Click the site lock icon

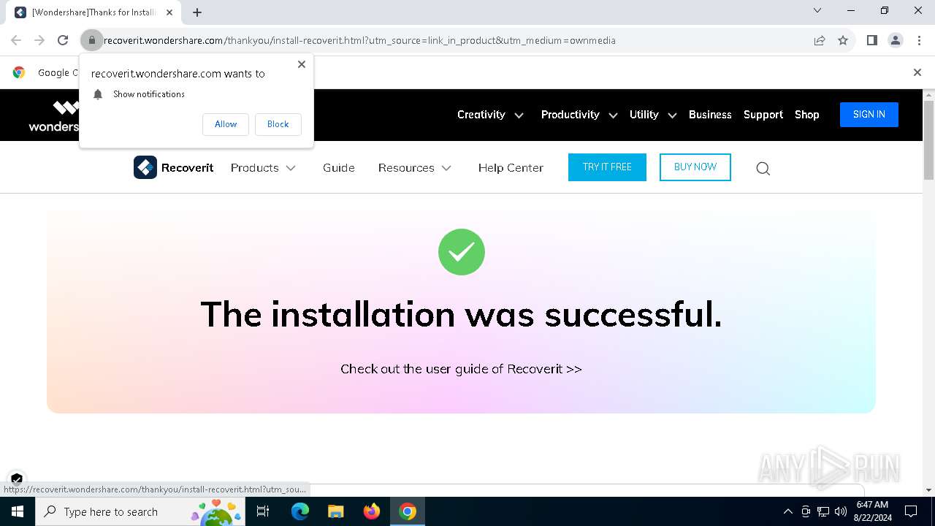pyautogui.click(x=92, y=40)
